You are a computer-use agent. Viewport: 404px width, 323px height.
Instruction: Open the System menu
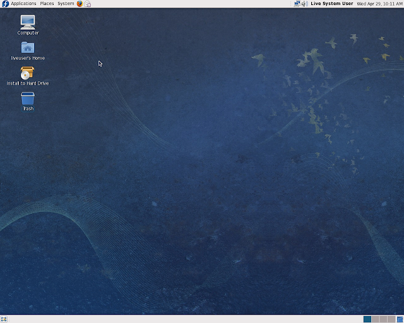(66, 4)
